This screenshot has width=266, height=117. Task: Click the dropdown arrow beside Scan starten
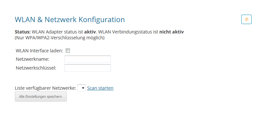83,88
